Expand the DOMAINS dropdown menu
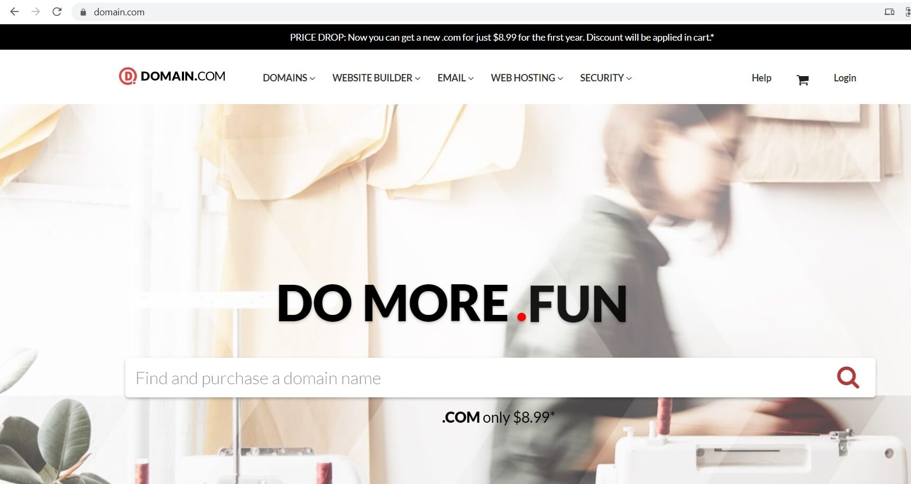Viewport: 911px width, 484px height. coord(289,78)
